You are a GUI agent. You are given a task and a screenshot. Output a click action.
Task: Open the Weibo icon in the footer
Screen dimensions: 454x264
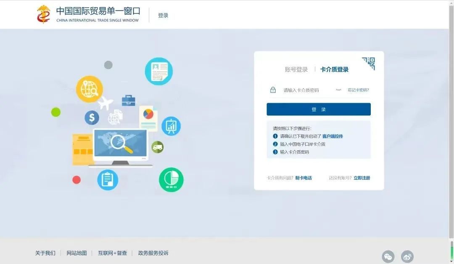pos(407,256)
